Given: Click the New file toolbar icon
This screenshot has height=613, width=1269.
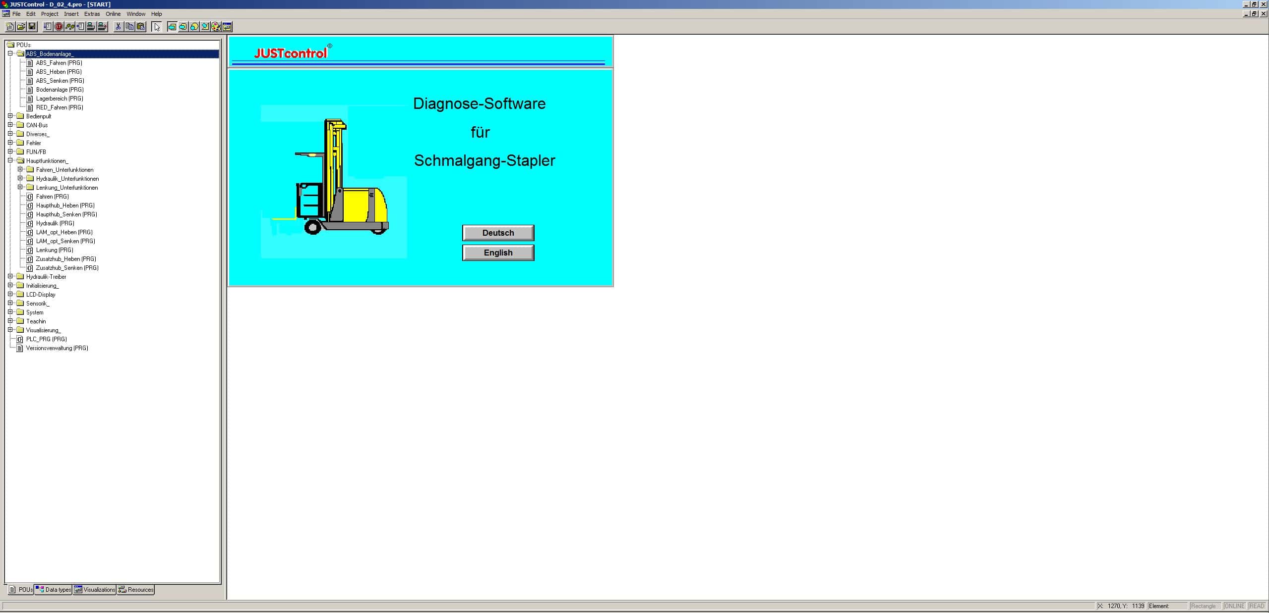Looking at the screenshot, I should pos(10,27).
